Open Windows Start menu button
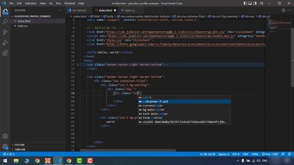The width and height of the screenshot is (294, 165). pyautogui.click(x=5, y=161)
